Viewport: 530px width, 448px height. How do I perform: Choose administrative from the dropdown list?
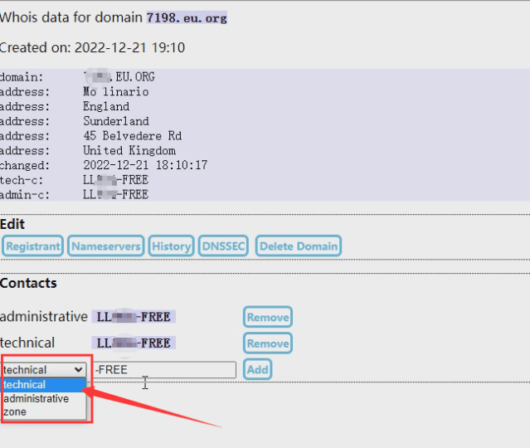click(x=36, y=398)
